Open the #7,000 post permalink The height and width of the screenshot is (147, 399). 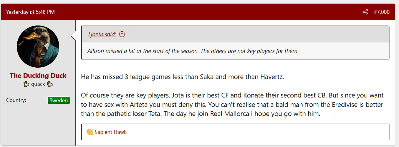click(381, 12)
